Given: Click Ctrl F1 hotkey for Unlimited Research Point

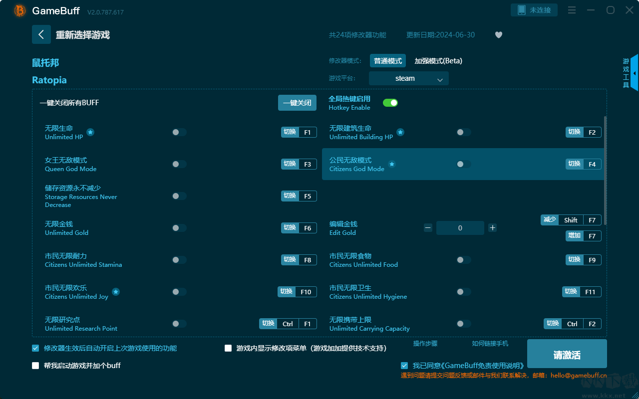Looking at the screenshot, I should [x=288, y=324].
